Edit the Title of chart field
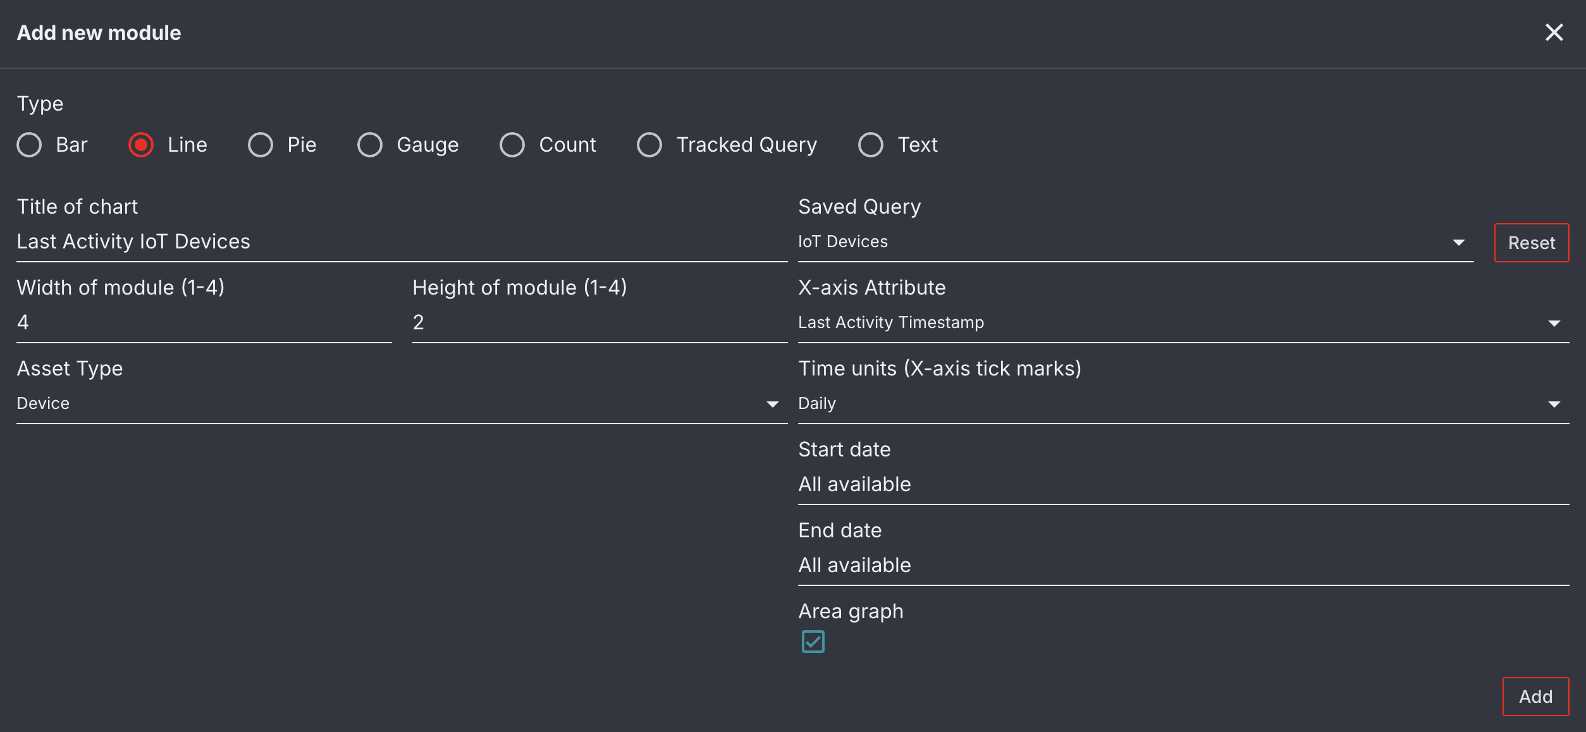This screenshot has height=732, width=1586. [402, 242]
